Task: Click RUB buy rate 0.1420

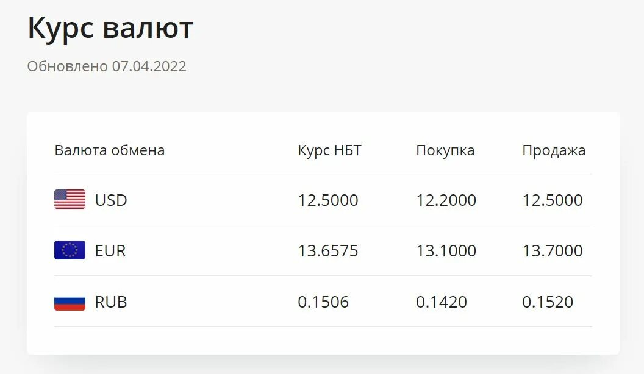Action: tap(442, 302)
